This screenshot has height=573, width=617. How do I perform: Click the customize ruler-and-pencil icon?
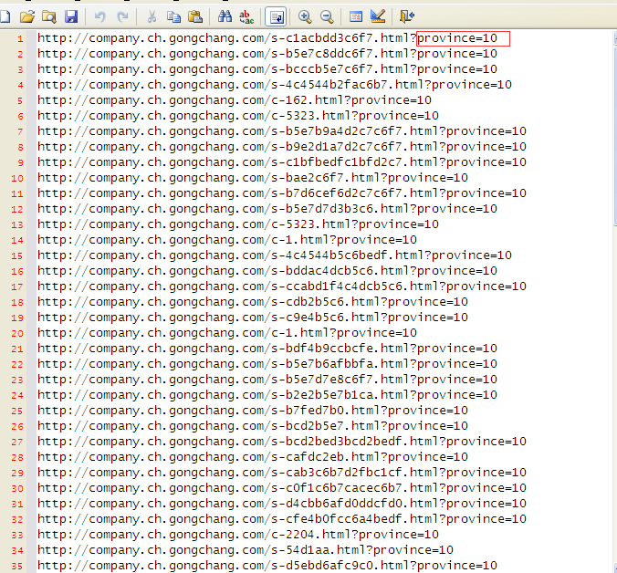pos(378,16)
